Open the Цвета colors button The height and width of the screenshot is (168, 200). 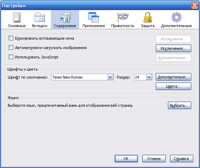pyautogui.click(x=173, y=86)
